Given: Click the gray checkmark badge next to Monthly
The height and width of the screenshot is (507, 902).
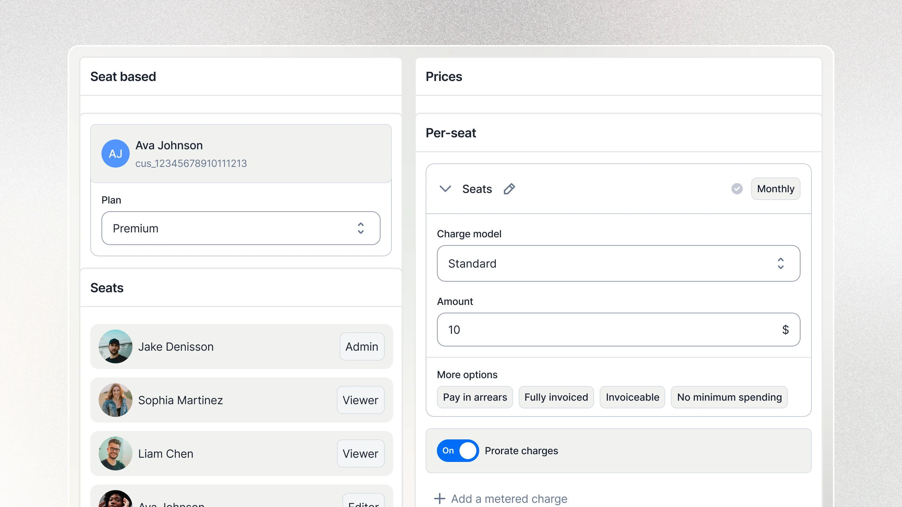Looking at the screenshot, I should [x=737, y=189].
